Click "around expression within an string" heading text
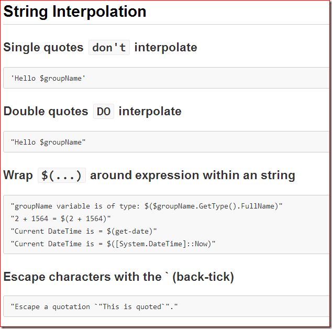This screenshot has width=332, height=329. pos(193,176)
